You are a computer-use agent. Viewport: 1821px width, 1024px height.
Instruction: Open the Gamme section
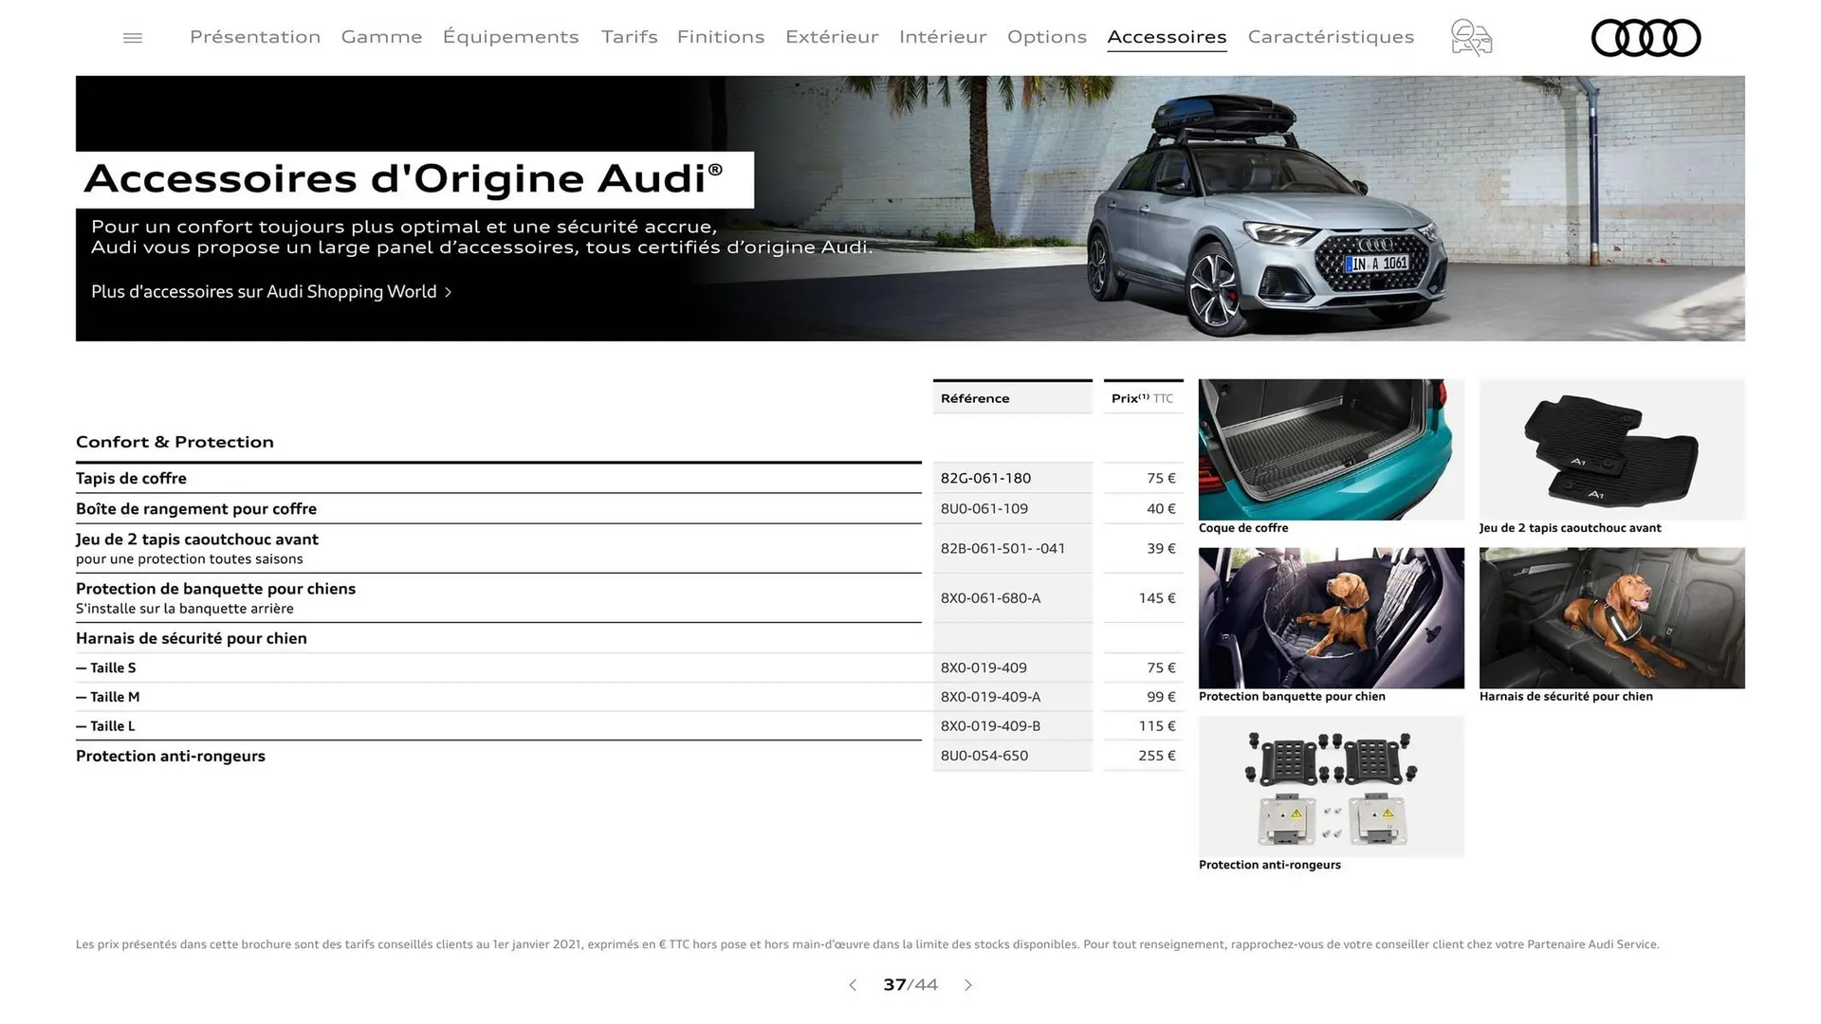381,37
